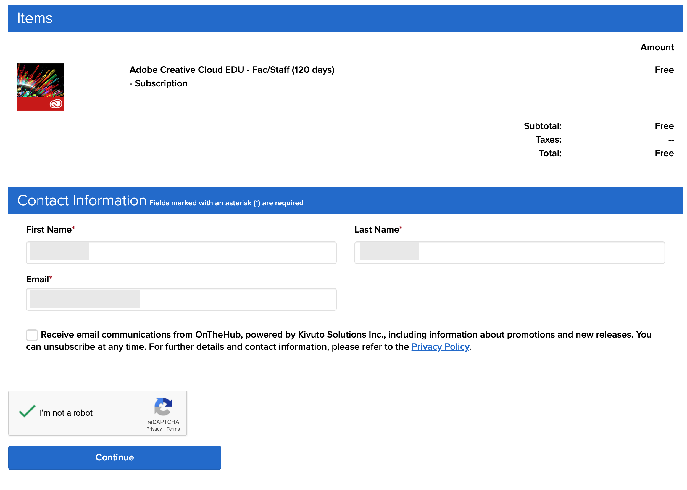Click the Amount column heading

pos(657,47)
